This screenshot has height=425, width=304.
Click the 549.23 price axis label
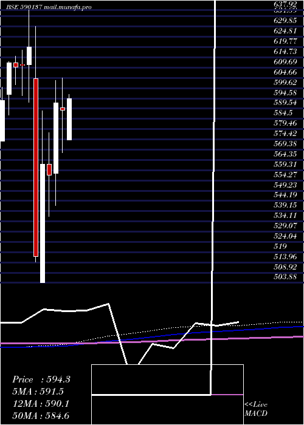click(x=285, y=185)
